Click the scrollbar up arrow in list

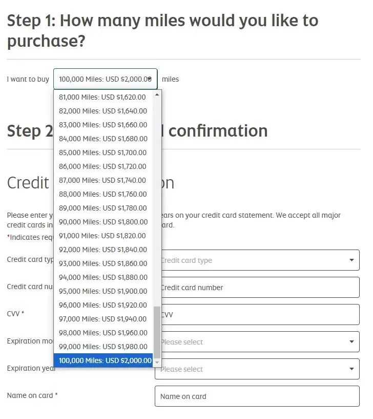click(157, 94)
